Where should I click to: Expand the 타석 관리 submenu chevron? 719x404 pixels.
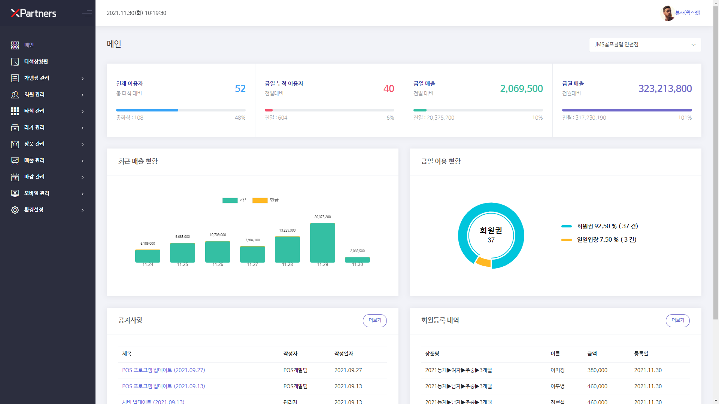[82, 111]
